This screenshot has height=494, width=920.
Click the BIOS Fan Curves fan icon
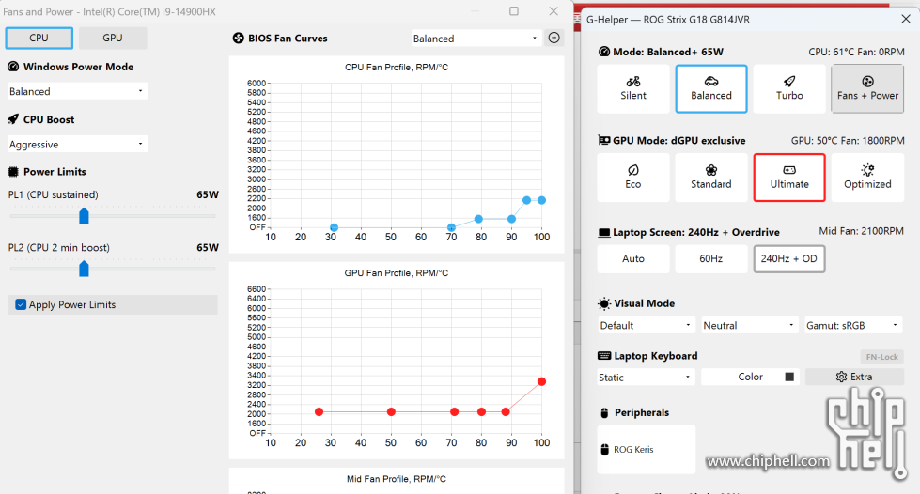pyautogui.click(x=238, y=39)
